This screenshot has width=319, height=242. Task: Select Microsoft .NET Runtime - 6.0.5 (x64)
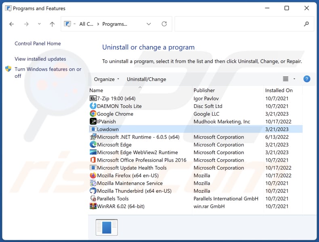point(196,137)
